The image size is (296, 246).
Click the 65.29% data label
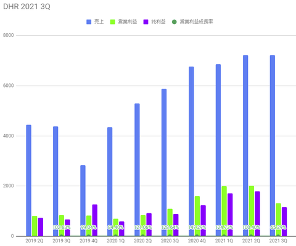(x=278, y=228)
